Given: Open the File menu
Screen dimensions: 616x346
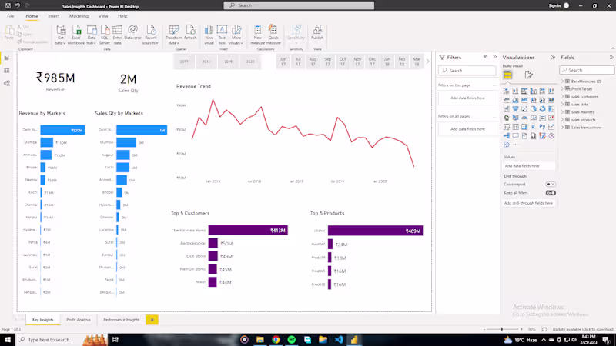Looking at the screenshot, I should coord(11,16).
